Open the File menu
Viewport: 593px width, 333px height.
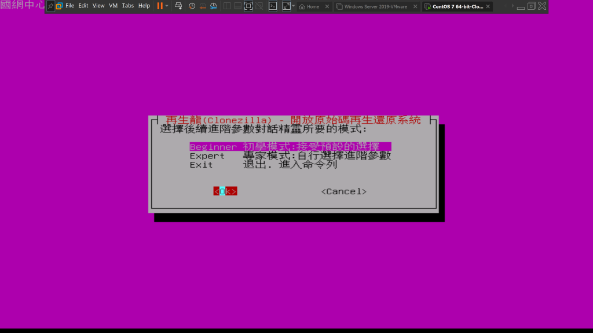click(x=69, y=6)
